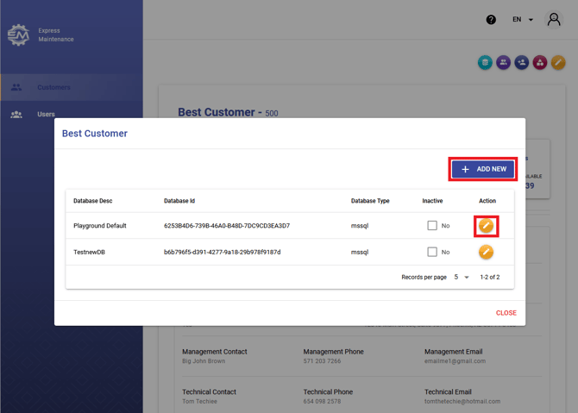This screenshot has width=578, height=413.
Task: Click the orange pencil icon in top toolbar
Action: pos(558,63)
